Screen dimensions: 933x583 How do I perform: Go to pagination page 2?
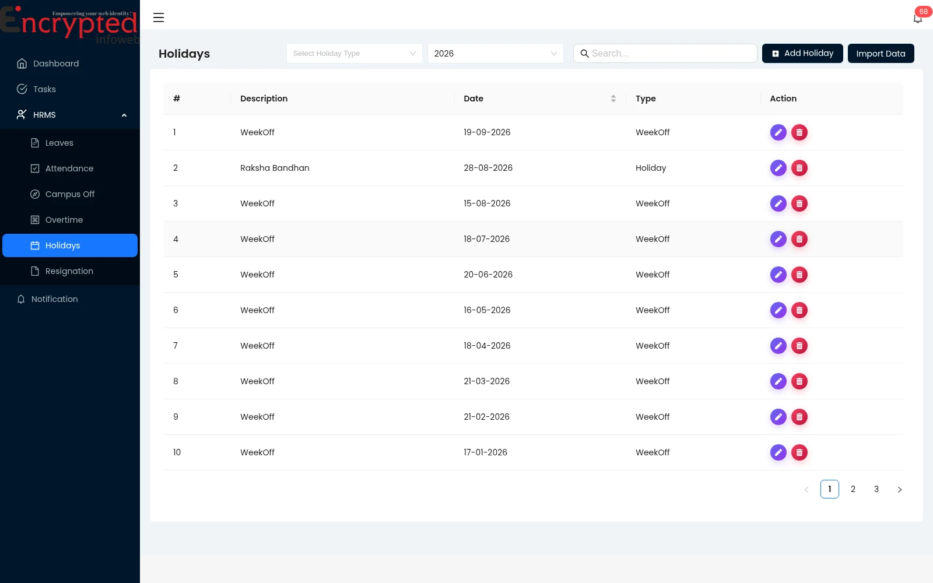853,489
